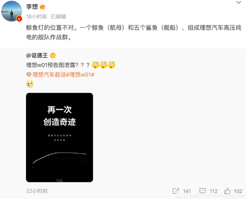This screenshot has height=199, width=246.
Task: Click the super topic diamond icon
Action: point(29,75)
